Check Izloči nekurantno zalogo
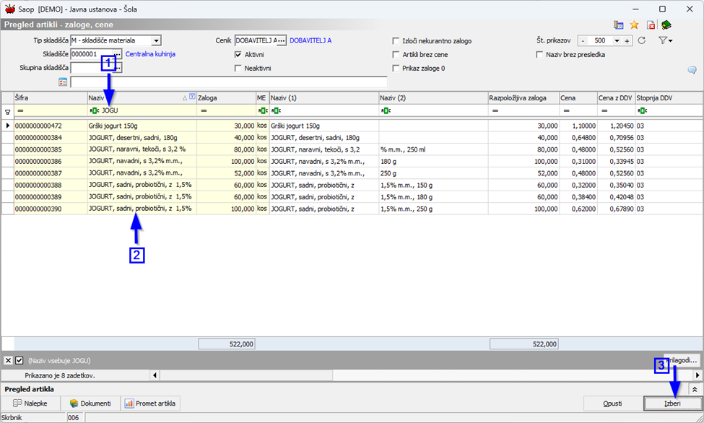This screenshot has width=704, height=423. click(x=396, y=41)
